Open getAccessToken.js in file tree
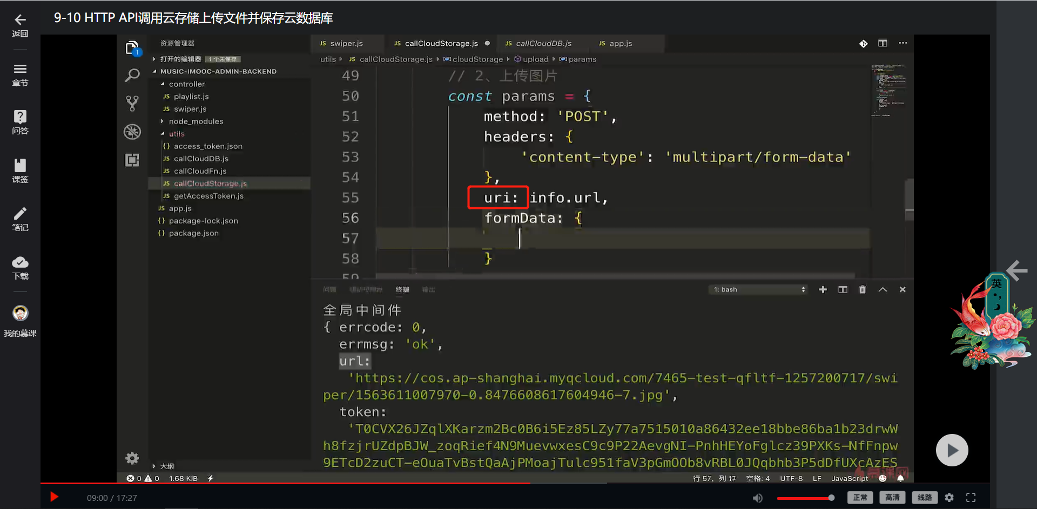This screenshot has height=509, width=1037. coord(208,196)
